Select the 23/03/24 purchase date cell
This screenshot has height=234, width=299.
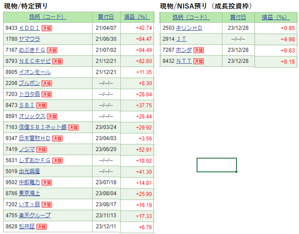click(106, 127)
